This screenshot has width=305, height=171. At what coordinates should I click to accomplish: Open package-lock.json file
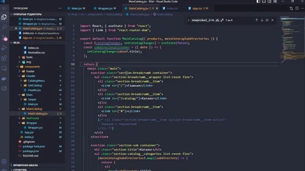(x=34, y=146)
